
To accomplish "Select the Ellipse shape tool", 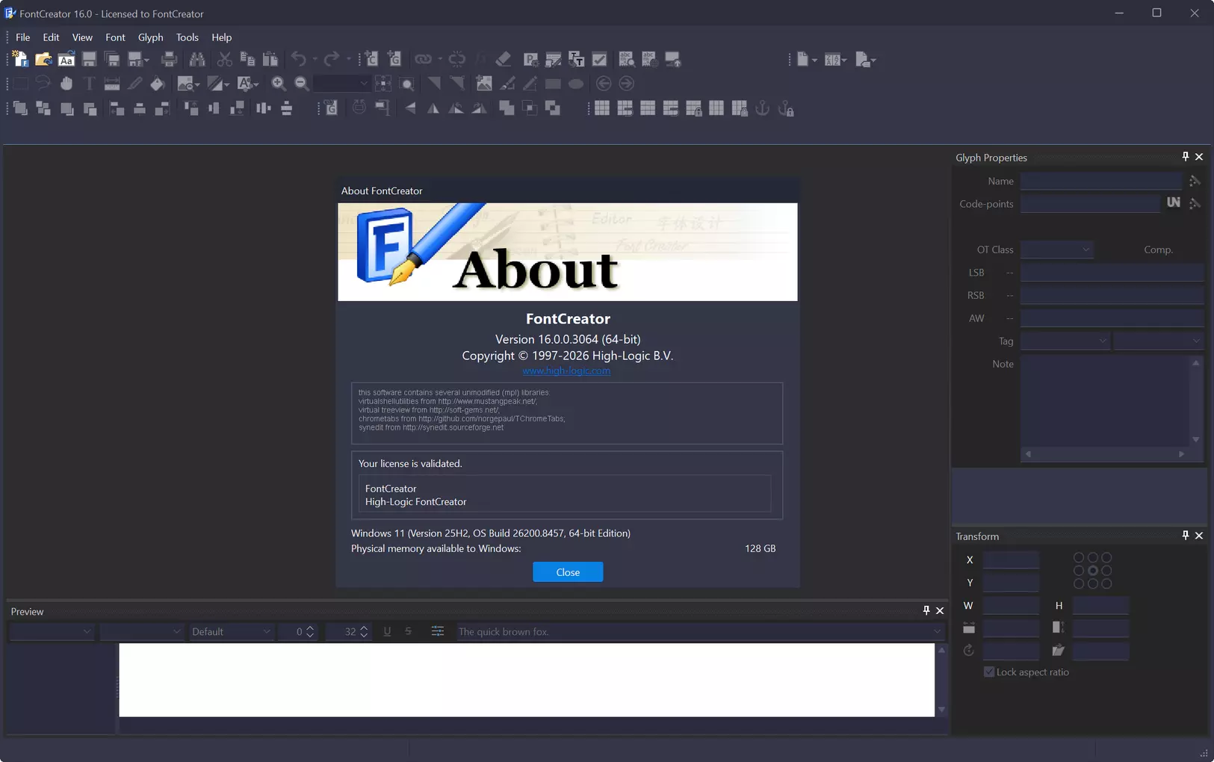I will [576, 84].
